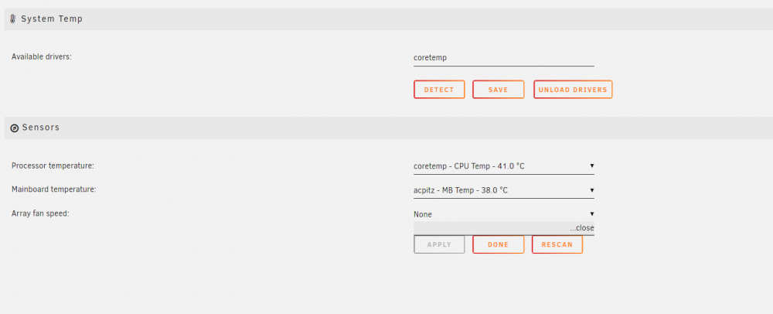The width and height of the screenshot is (773, 314).
Task: Click the System Temp section header
Action: tap(389, 19)
